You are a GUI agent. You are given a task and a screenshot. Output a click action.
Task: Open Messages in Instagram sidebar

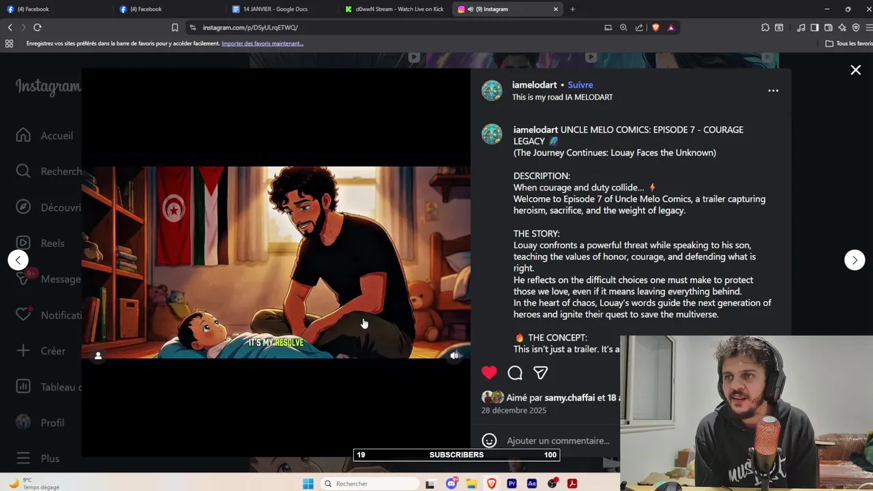(48, 279)
